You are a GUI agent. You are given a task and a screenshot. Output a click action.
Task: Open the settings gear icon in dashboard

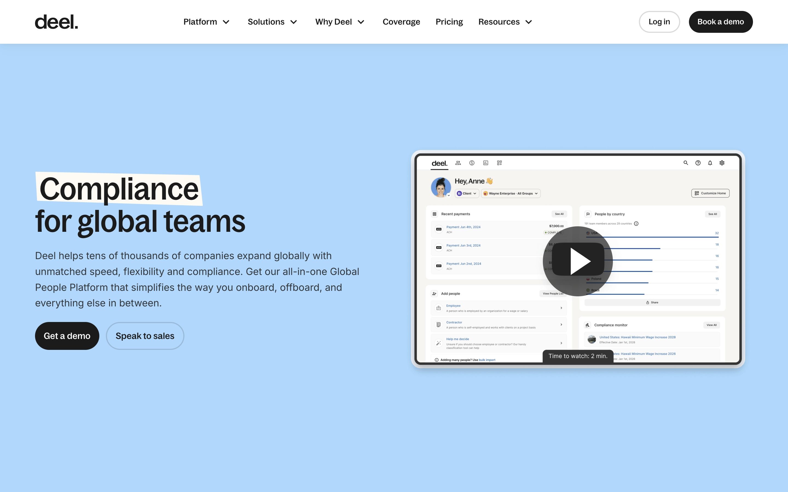tap(722, 163)
